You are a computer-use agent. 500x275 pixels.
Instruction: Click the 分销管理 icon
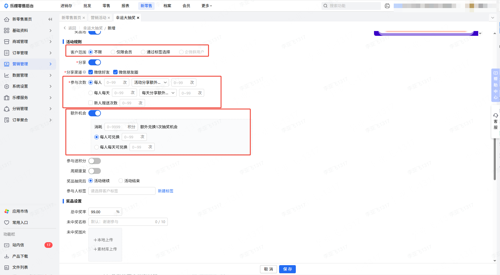pyautogui.click(x=7, y=109)
